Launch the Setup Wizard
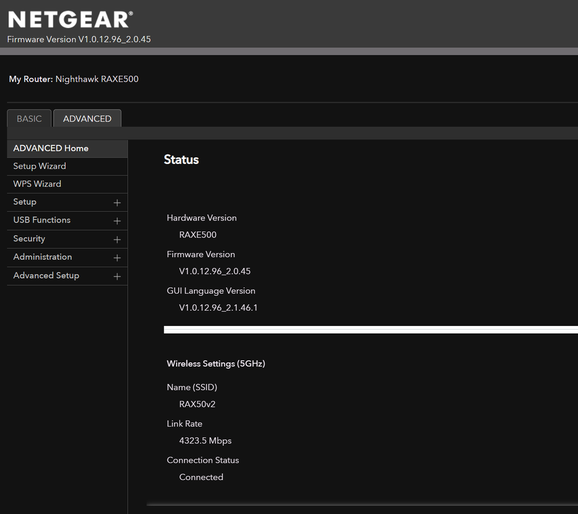 (x=39, y=166)
